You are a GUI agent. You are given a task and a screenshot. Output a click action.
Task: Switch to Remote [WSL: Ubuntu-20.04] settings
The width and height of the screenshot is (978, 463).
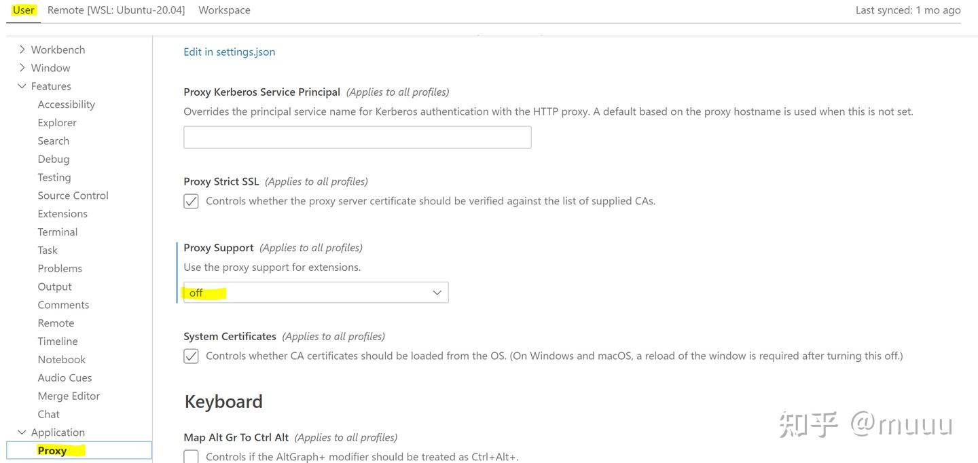point(116,10)
